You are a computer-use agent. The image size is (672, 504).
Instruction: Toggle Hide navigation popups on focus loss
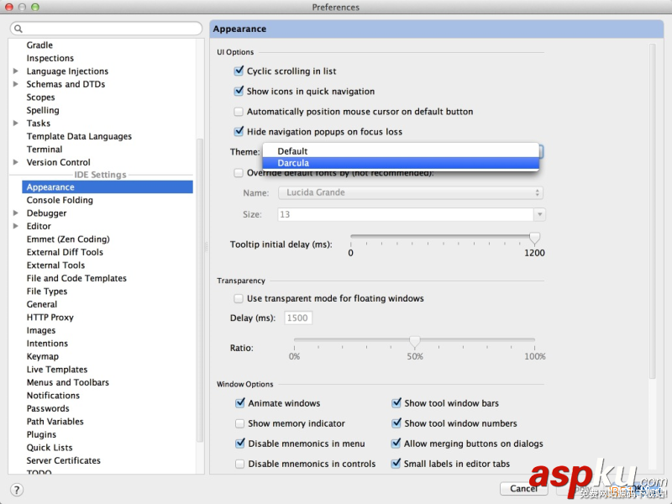pyautogui.click(x=239, y=131)
